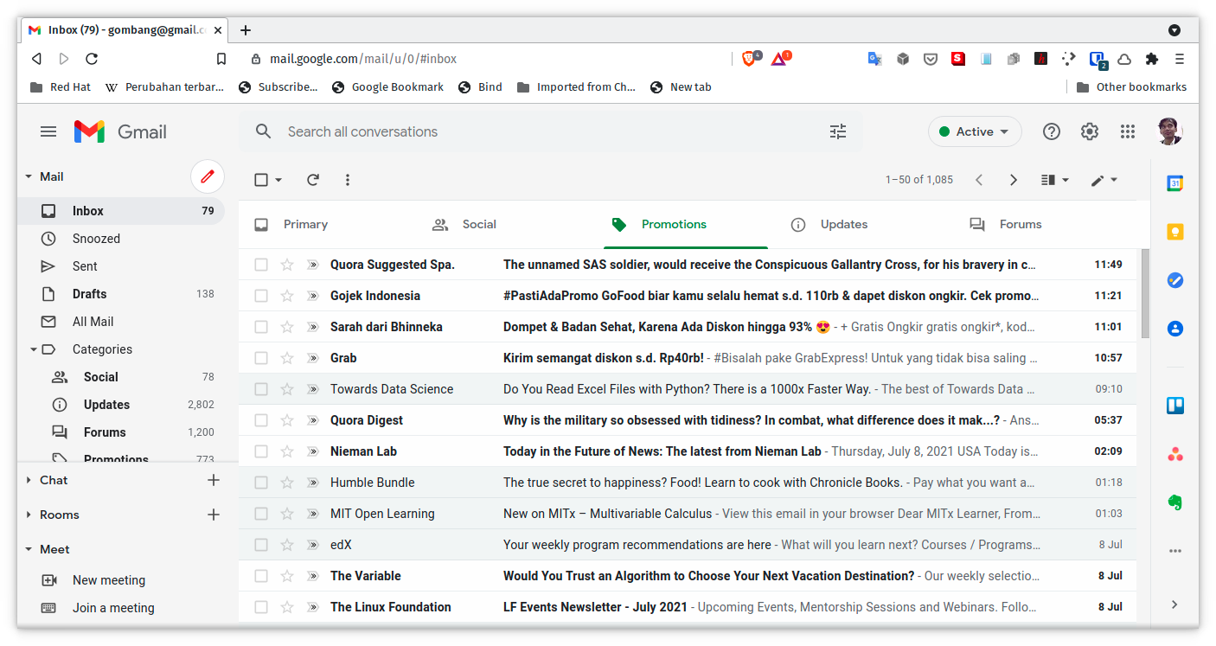This screenshot has height=646, width=1216.
Task: Refresh the inbox message list
Action: pyautogui.click(x=313, y=180)
